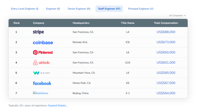198x112 pixels.
Task: Click the Facebook logo
Action: [42, 83]
